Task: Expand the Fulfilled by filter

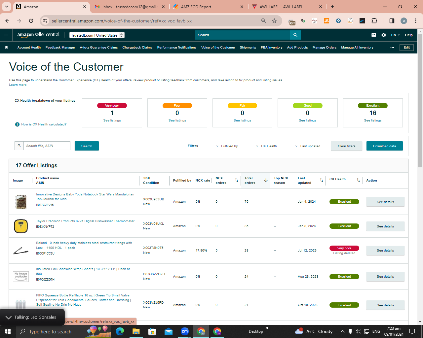Action: 227,146
